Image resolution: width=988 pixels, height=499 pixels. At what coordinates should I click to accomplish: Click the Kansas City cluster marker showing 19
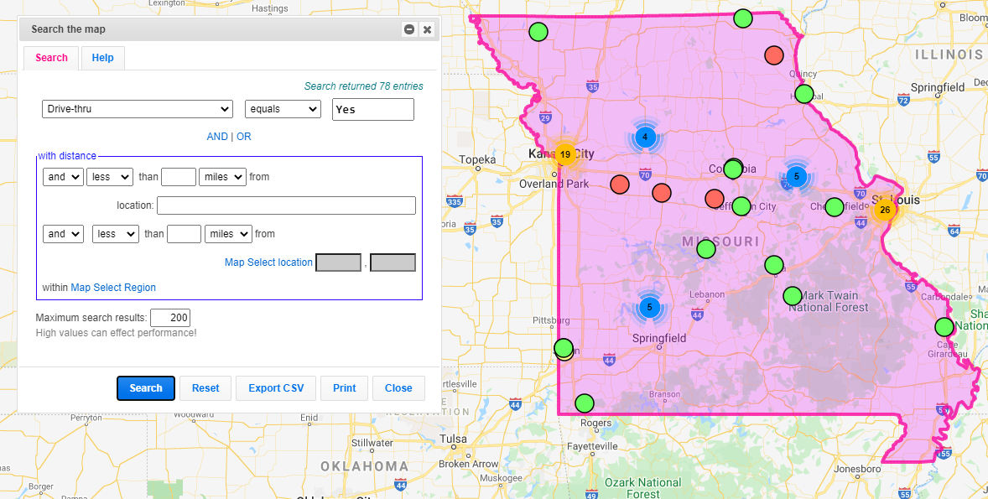[565, 154]
